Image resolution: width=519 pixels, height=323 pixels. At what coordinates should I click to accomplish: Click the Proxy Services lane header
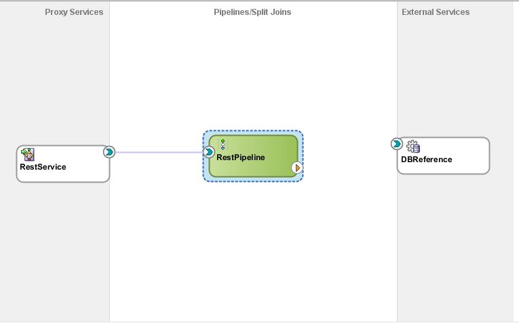coord(74,12)
